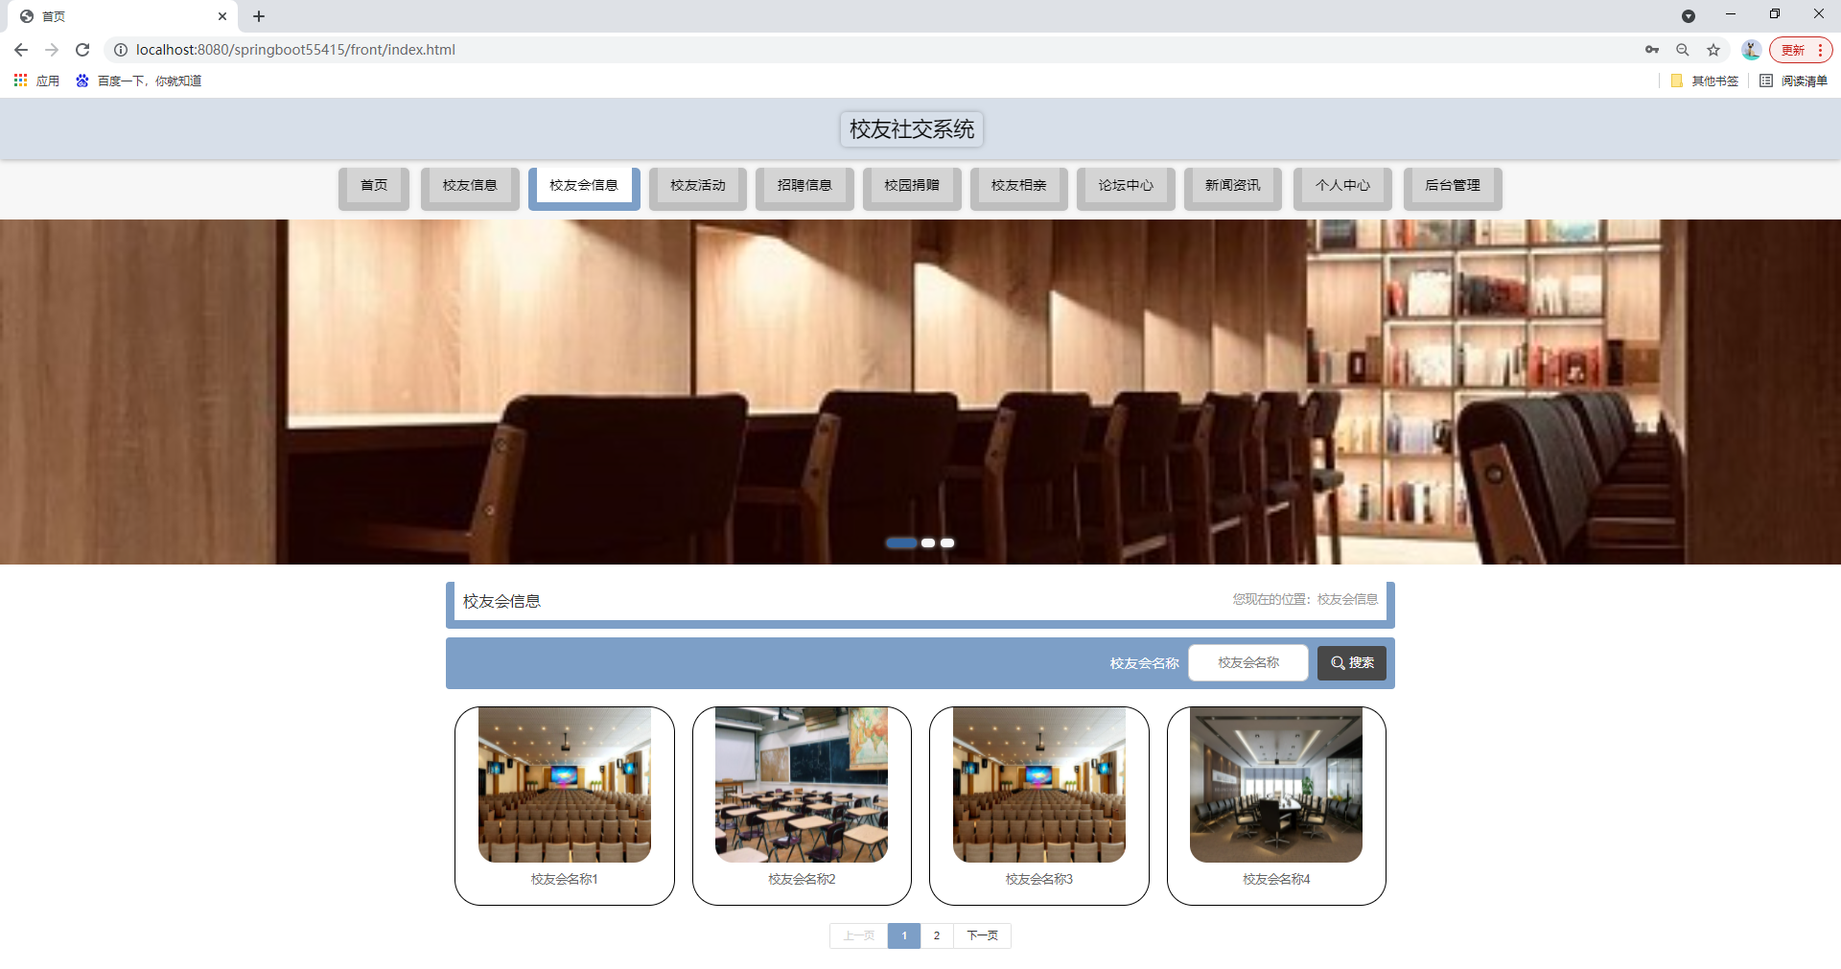The height and width of the screenshot is (969, 1841).
Task: Click the search magnifier icon on 搜索 button
Action: point(1338,662)
